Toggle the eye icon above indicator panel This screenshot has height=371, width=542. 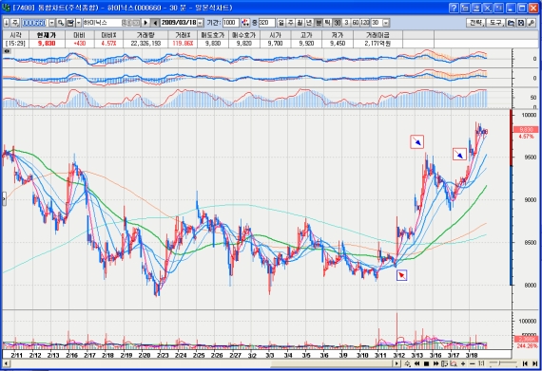tap(7, 51)
